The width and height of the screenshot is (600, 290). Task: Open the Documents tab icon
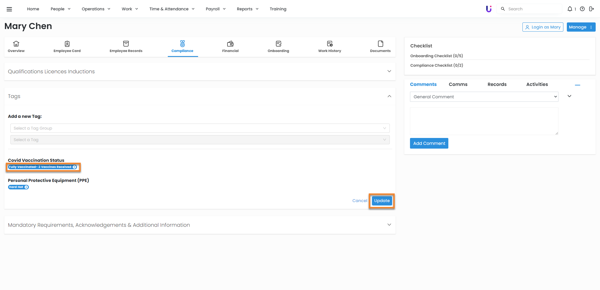tap(380, 44)
